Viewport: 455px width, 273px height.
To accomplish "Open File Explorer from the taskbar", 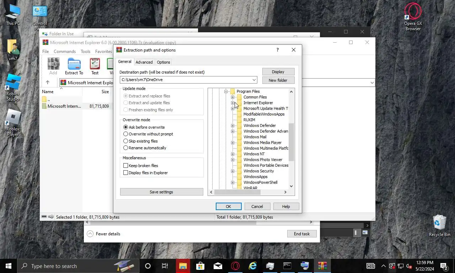I will click(x=183, y=266).
